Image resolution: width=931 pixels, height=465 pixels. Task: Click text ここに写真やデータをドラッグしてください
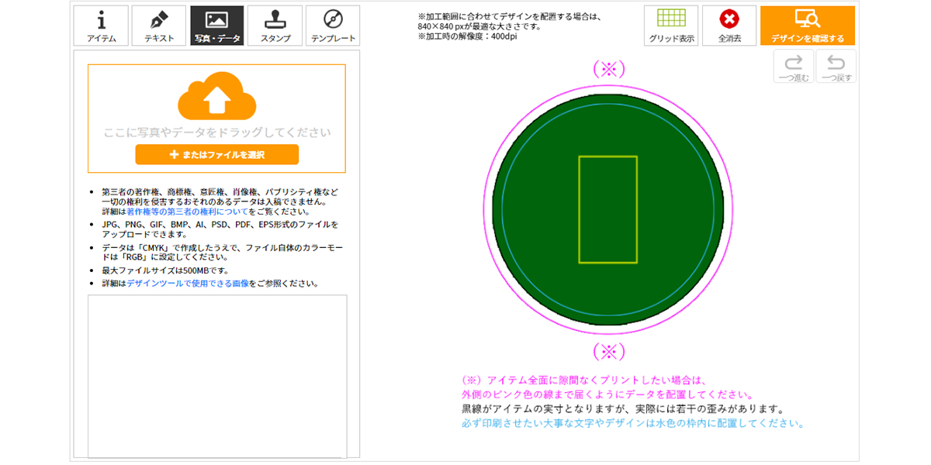217,133
